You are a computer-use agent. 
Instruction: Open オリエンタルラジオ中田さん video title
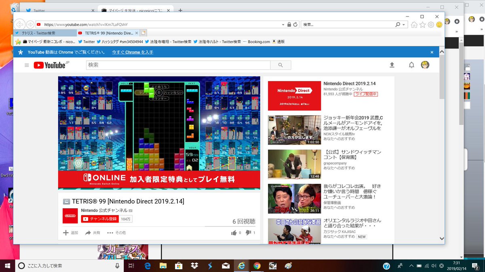(x=352, y=223)
